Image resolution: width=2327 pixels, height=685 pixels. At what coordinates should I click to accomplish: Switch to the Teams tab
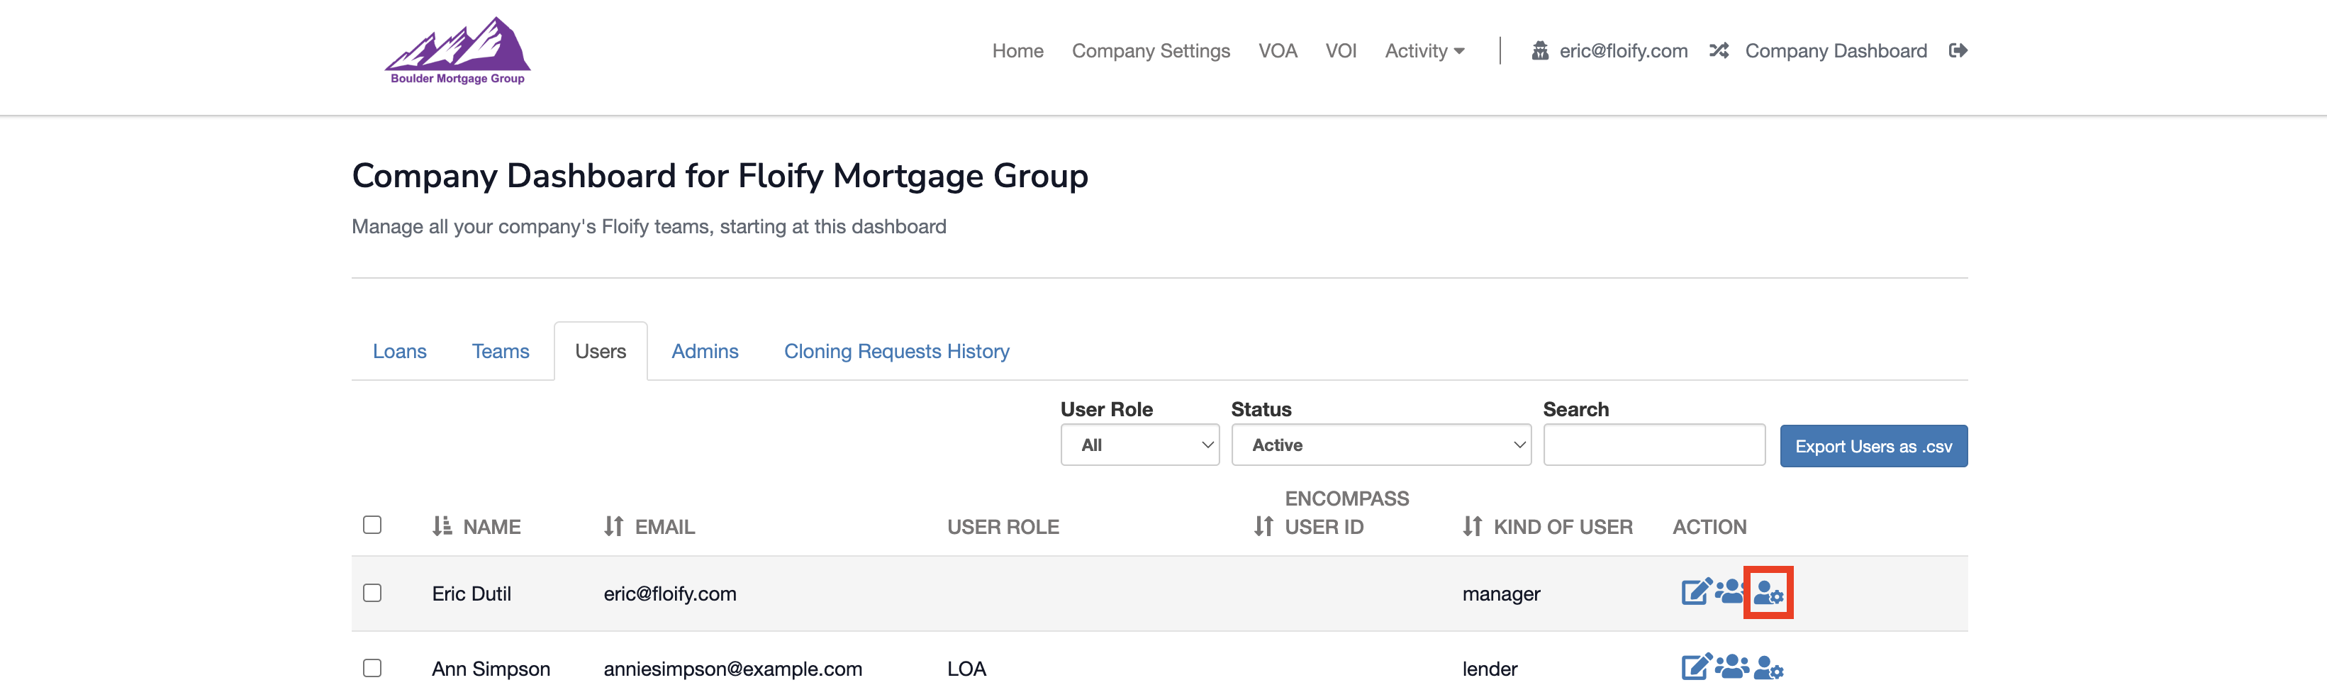[501, 350]
